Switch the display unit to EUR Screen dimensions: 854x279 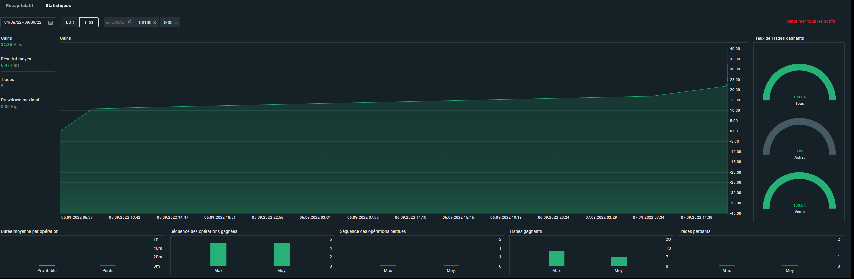click(x=70, y=22)
